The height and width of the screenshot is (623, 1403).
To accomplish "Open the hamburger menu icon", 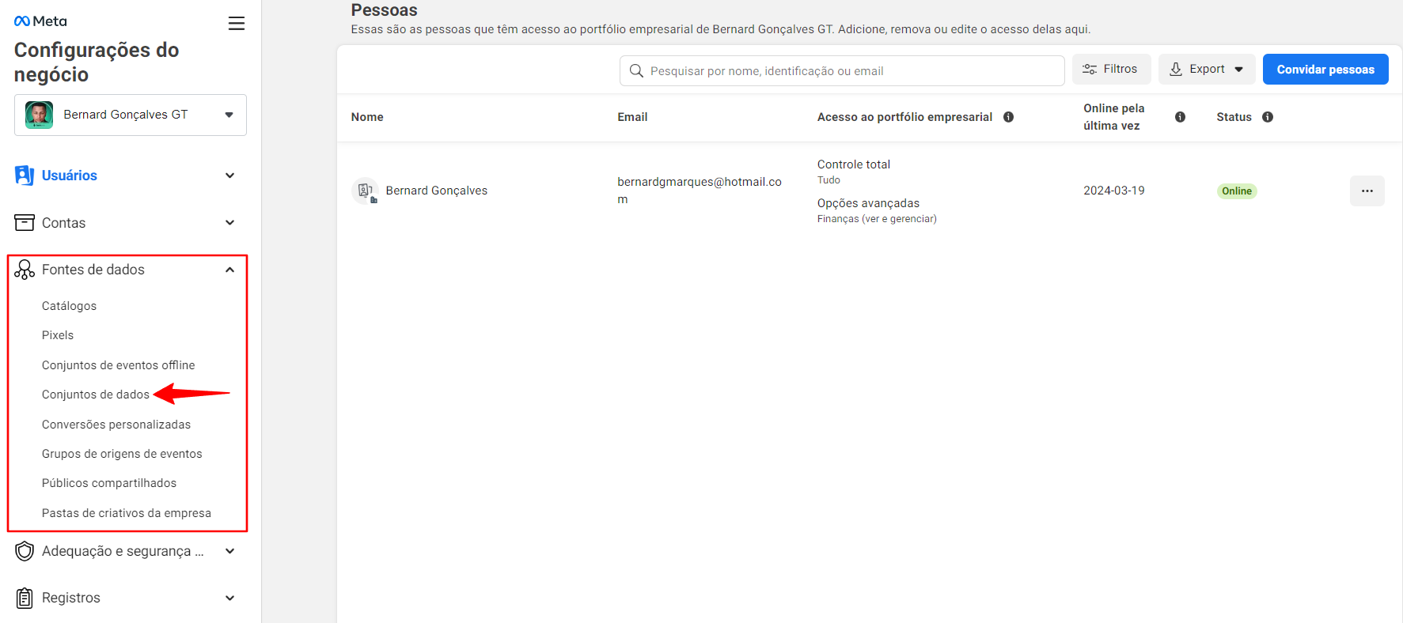I will coord(236,24).
